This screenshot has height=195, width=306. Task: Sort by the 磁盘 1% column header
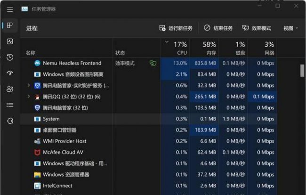233,48
